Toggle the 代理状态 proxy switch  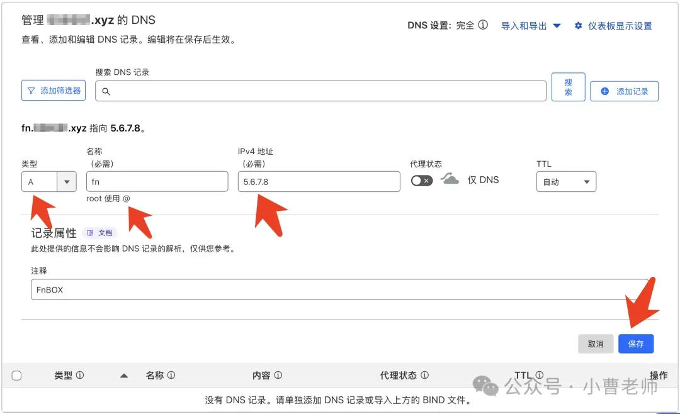(x=421, y=181)
